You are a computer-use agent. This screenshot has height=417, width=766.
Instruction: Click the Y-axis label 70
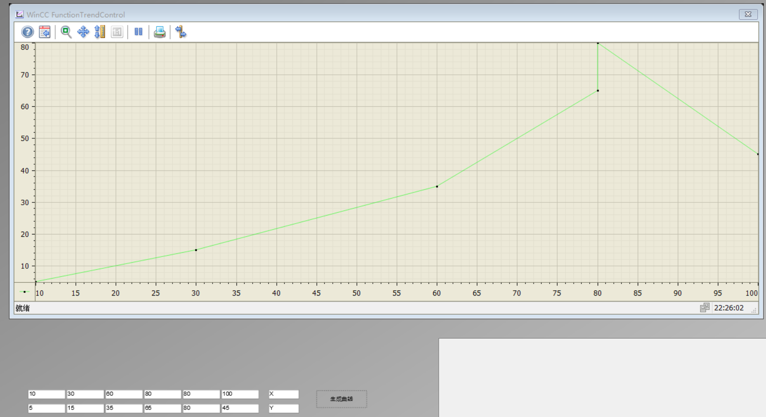click(x=25, y=75)
